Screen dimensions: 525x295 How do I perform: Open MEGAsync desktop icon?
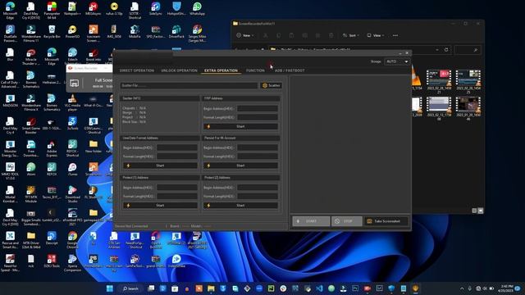93,10
